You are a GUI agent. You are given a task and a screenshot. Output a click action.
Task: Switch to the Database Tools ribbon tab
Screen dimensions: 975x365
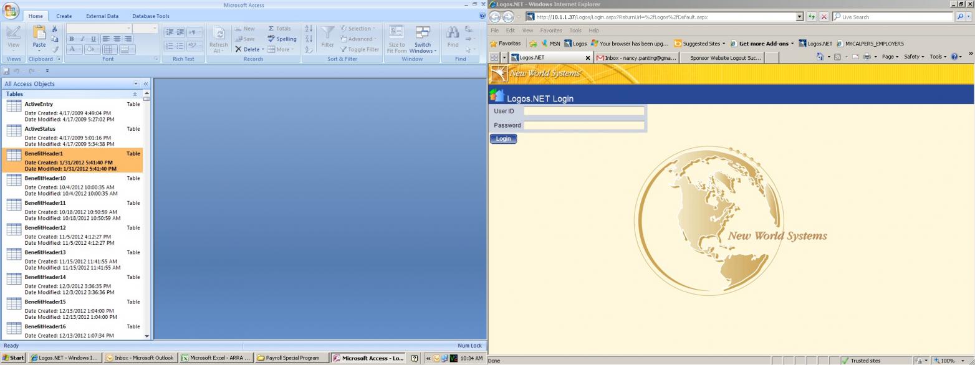pyautogui.click(x=150, y=16)
